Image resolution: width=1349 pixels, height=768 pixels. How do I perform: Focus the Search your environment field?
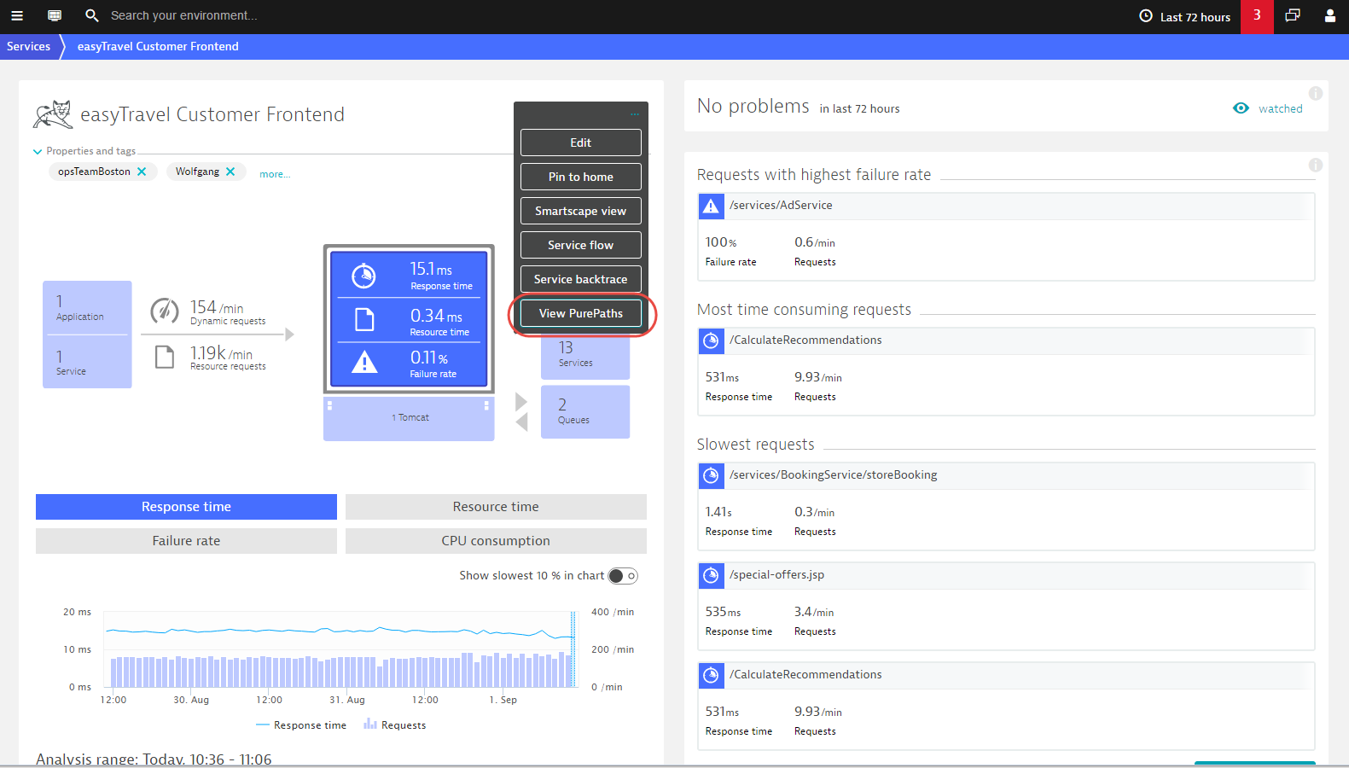click(x=183, y=15)
